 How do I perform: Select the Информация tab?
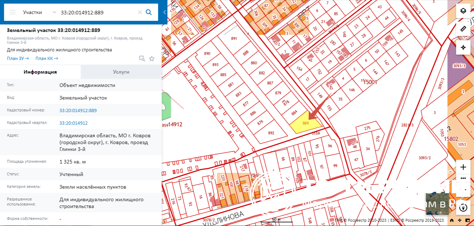[x=40, y=72]
